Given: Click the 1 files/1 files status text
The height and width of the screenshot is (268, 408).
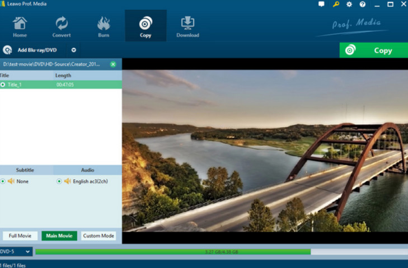Looking at the screenshot, I should (13, 265).
